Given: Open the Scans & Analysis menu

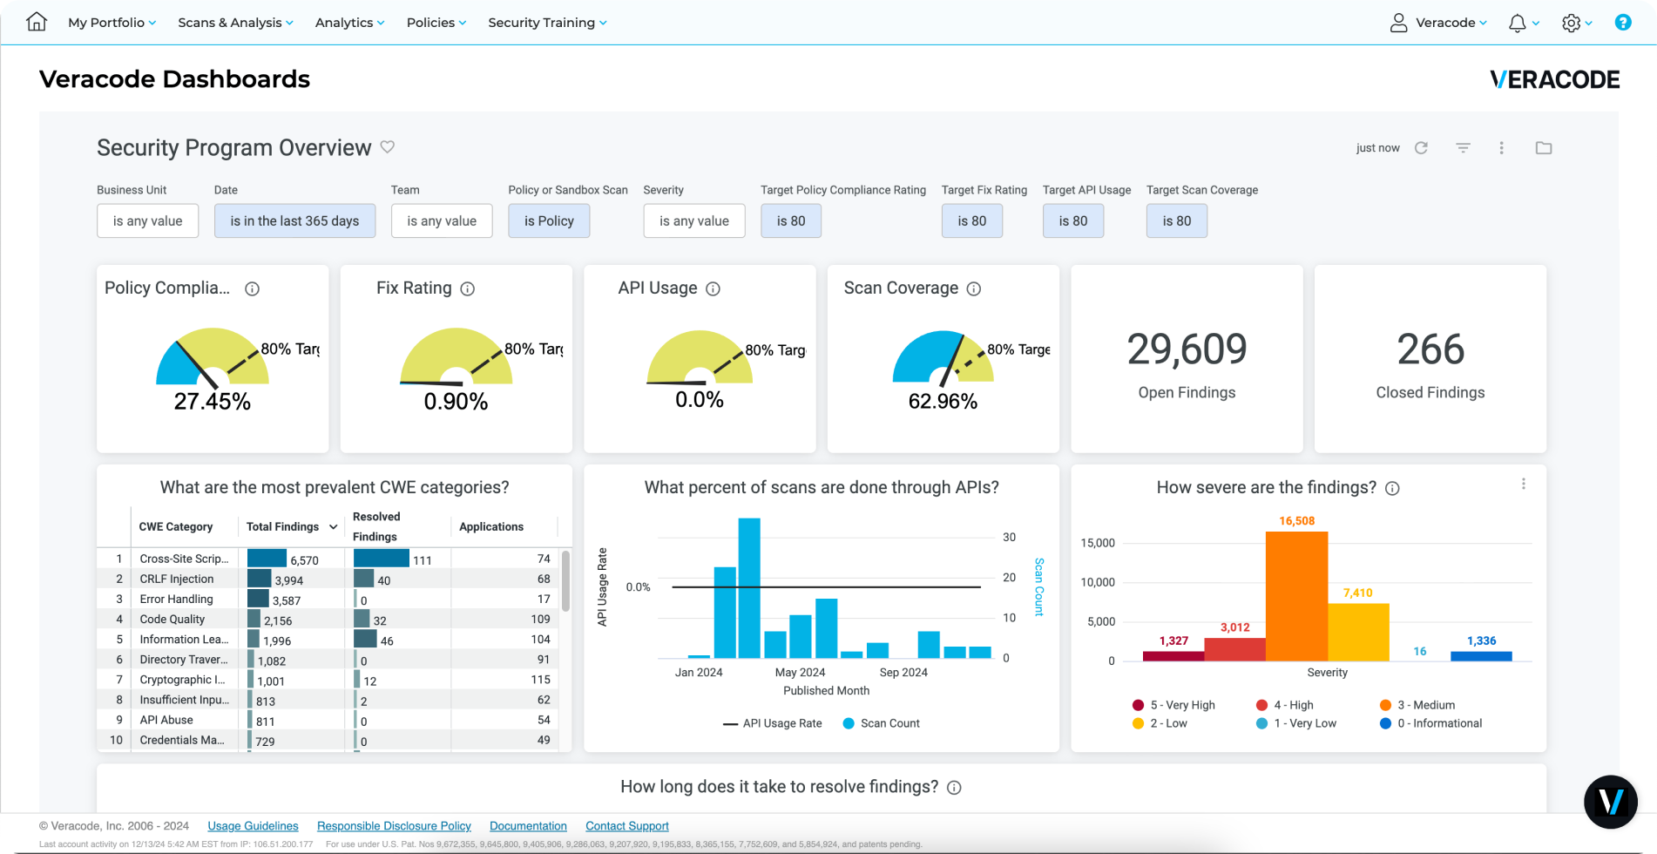Looking at the screenshot, I should coord(235,23).
